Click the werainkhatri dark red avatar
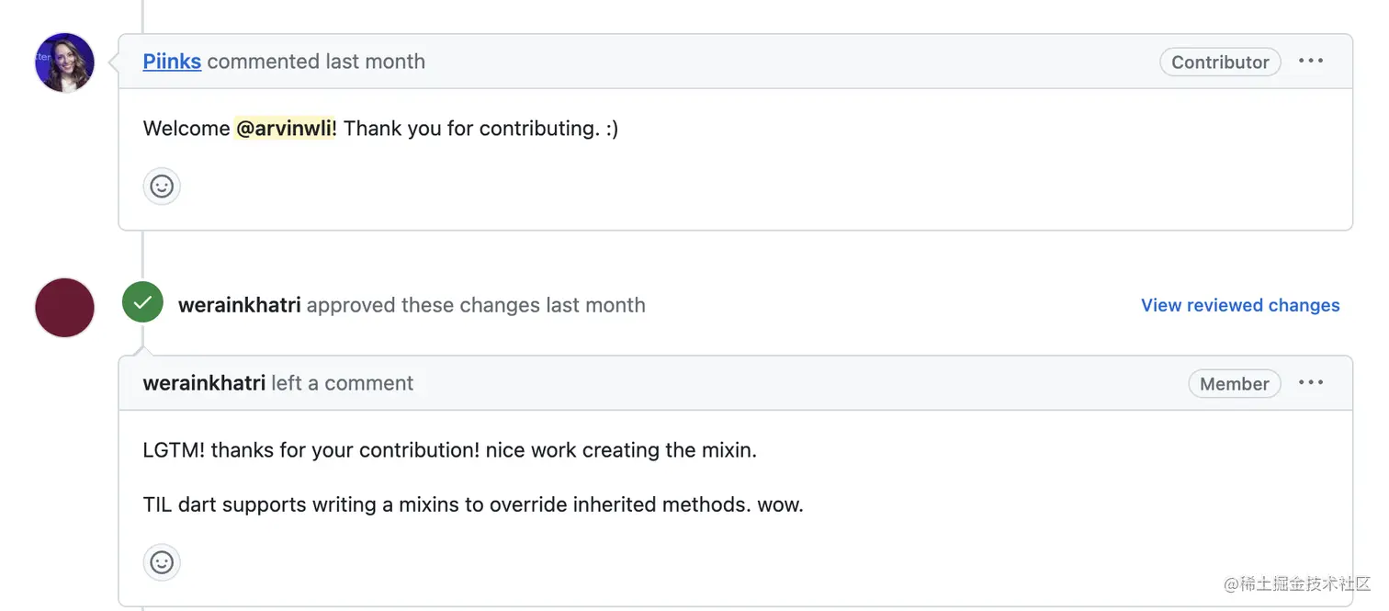The image size is (1389, 611). point(64,308)
